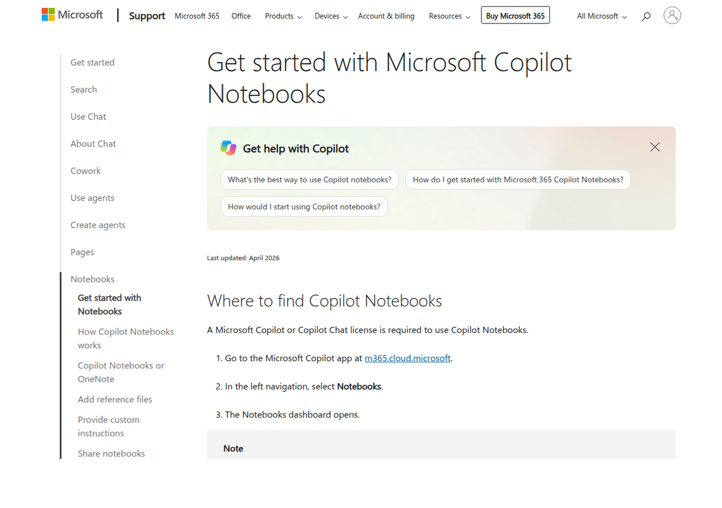Click the bold Notebooks word in step 2
The height and width of the screenshot is (508, 722).
point(359,386)
